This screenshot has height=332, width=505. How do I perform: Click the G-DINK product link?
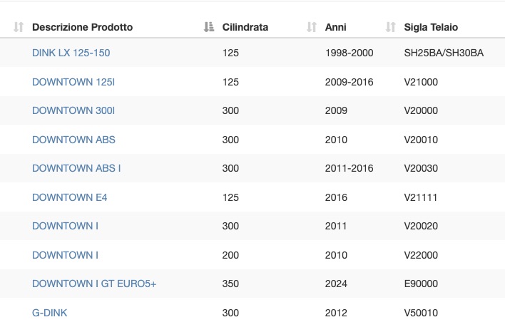pos(50,313)
